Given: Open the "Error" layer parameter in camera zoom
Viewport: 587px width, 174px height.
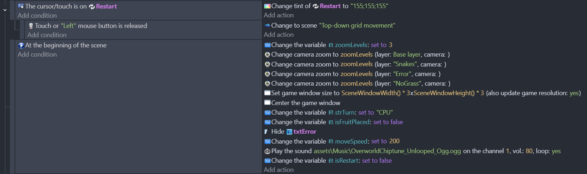Looking at the screenshot, I should point(403,74).
